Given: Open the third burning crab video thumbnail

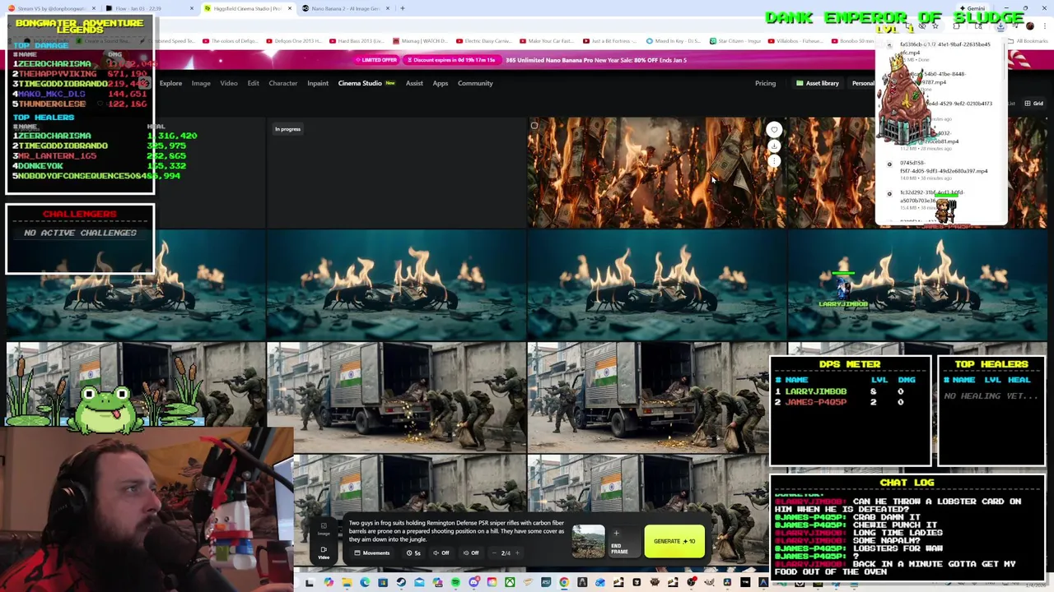Looking at the screenshot, I should [x=656, y=284].
